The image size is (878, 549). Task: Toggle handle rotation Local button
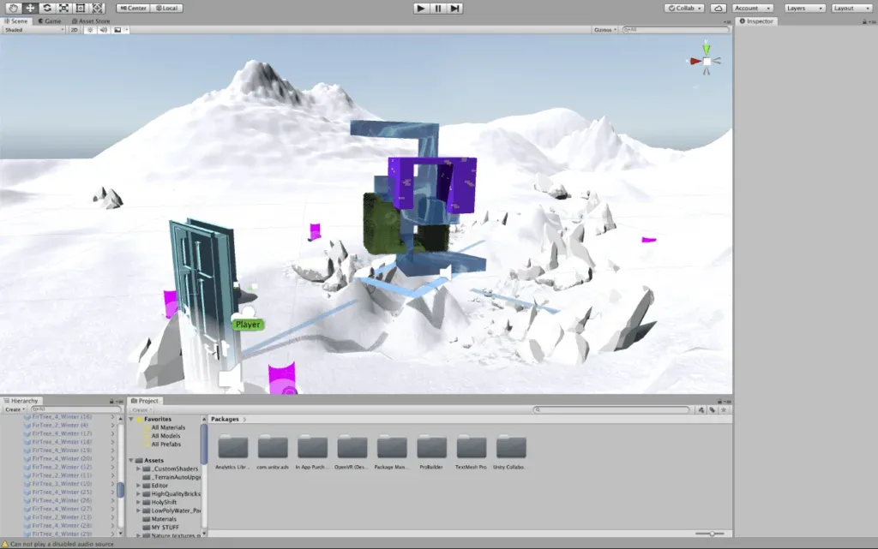(166, 8)
